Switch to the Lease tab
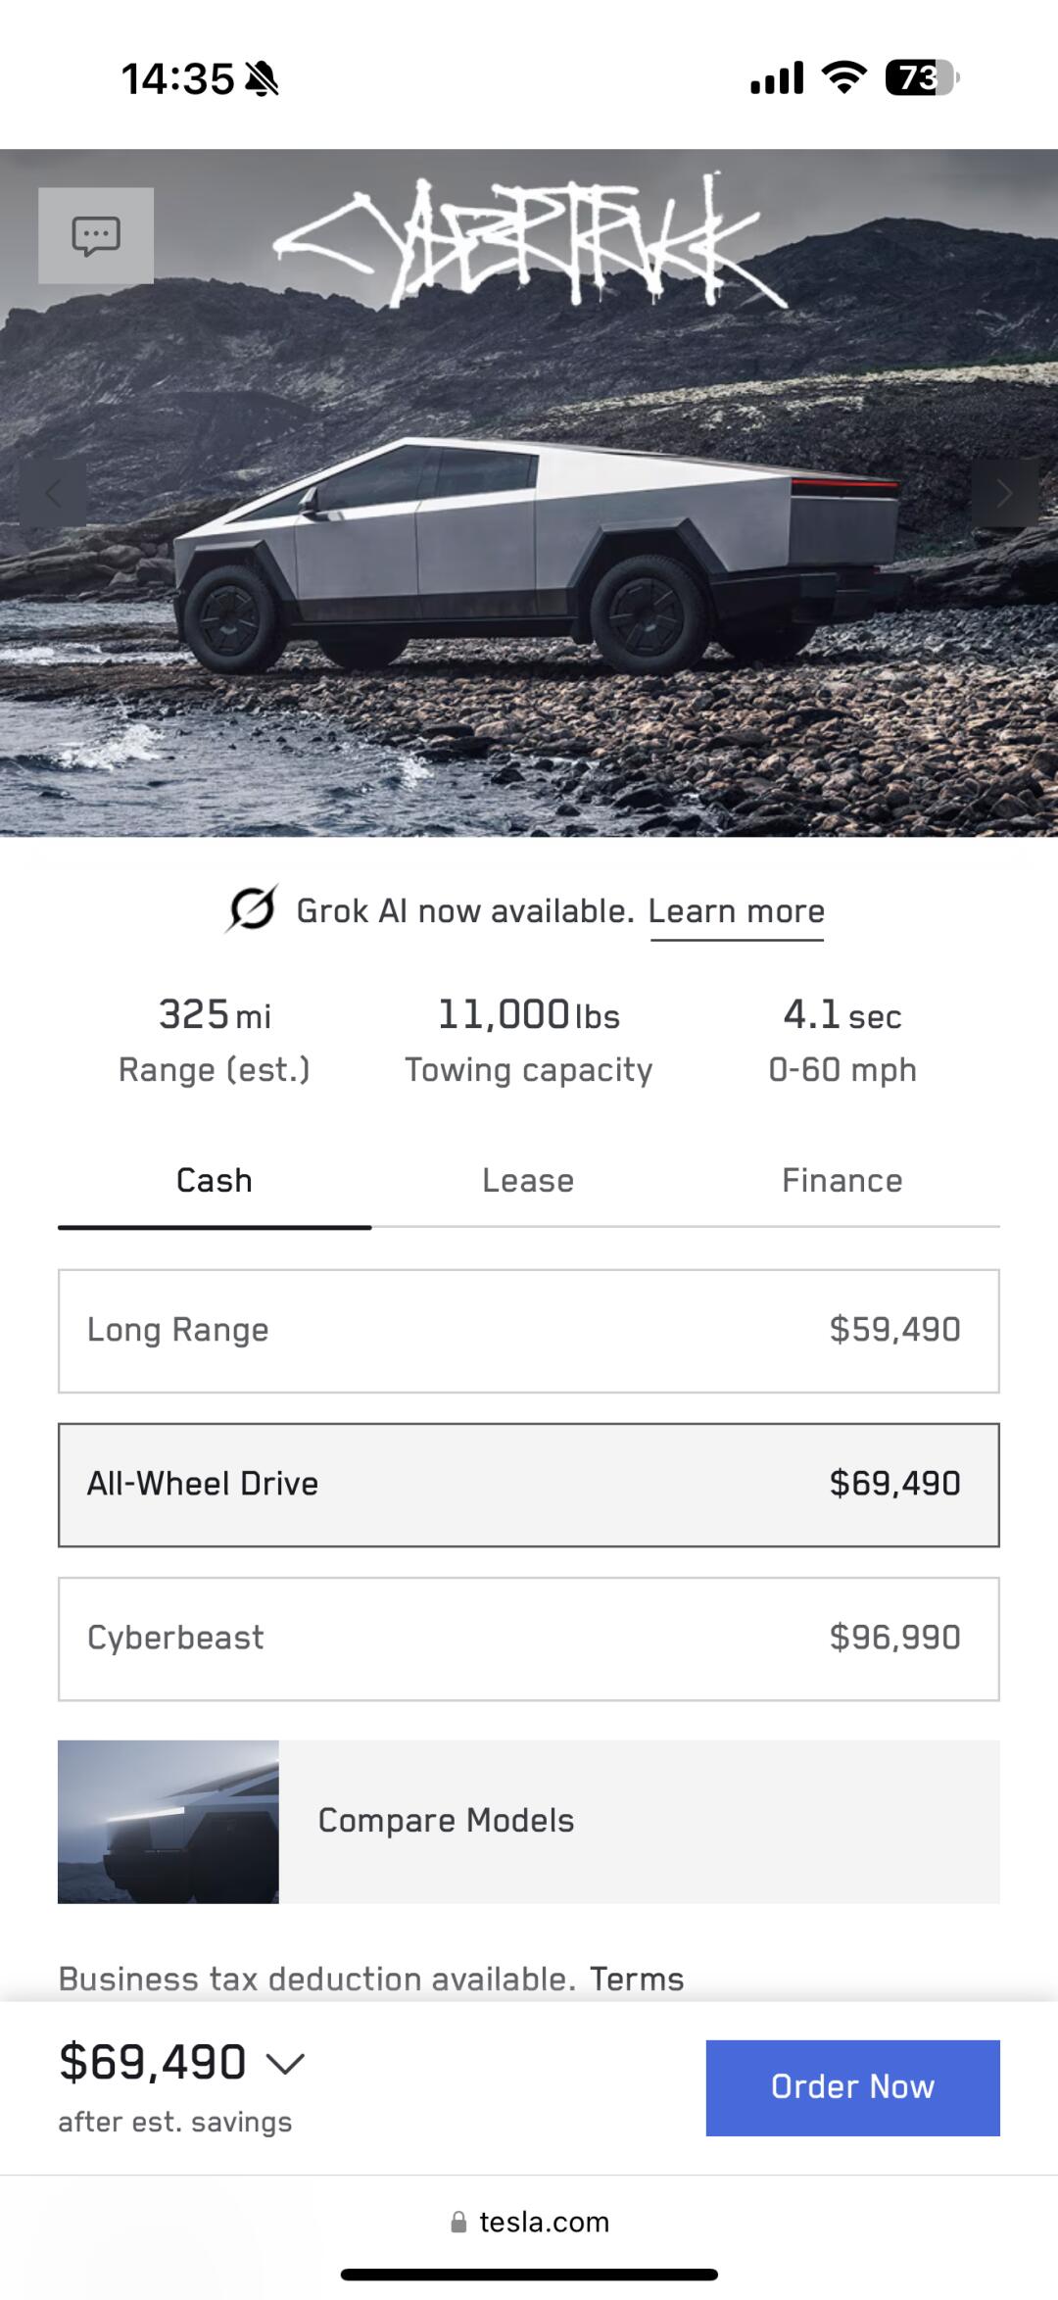Screen dimensions: 1058x2300 [528, 1181]
